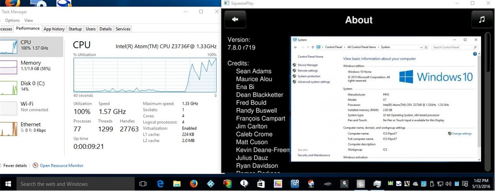Select CPU in the performance sidebar
The width and height of the screenshot is (495, 191).
pyautogui.click(x=32, y=47)
